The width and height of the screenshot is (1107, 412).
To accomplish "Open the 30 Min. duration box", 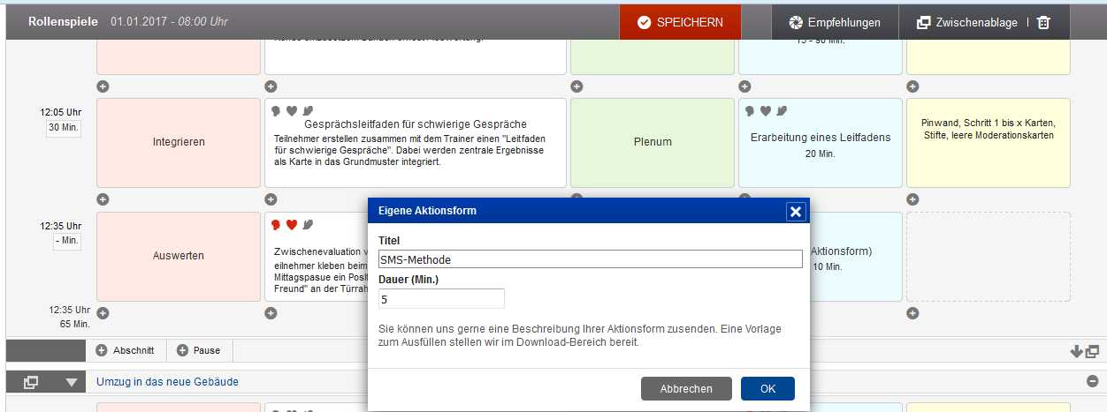I will [64, 129].
